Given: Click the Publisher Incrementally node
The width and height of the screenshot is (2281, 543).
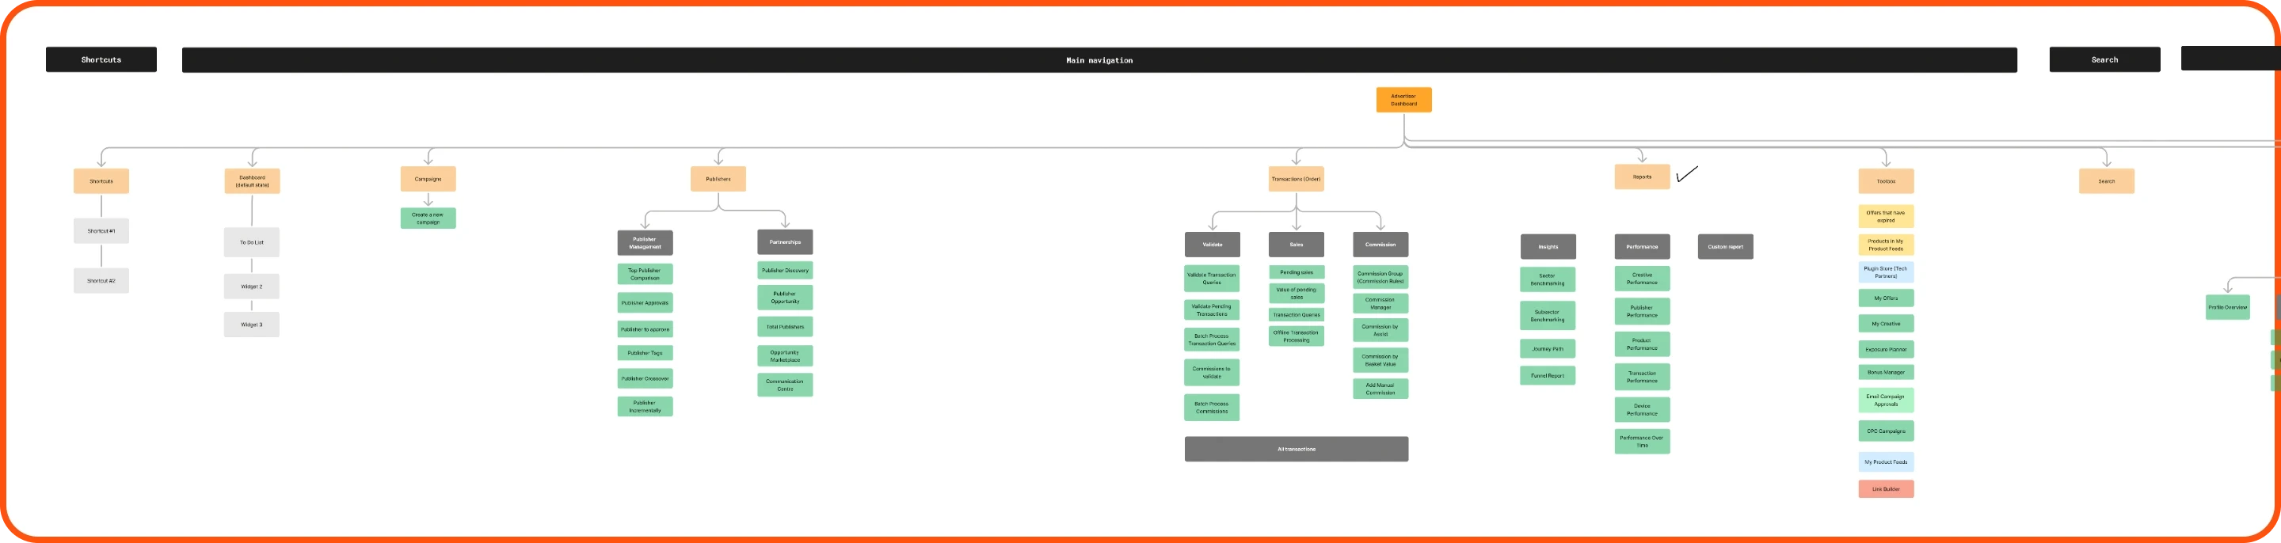Looking at the screenshot, I should pyautogui.click(x=645, y=407).
